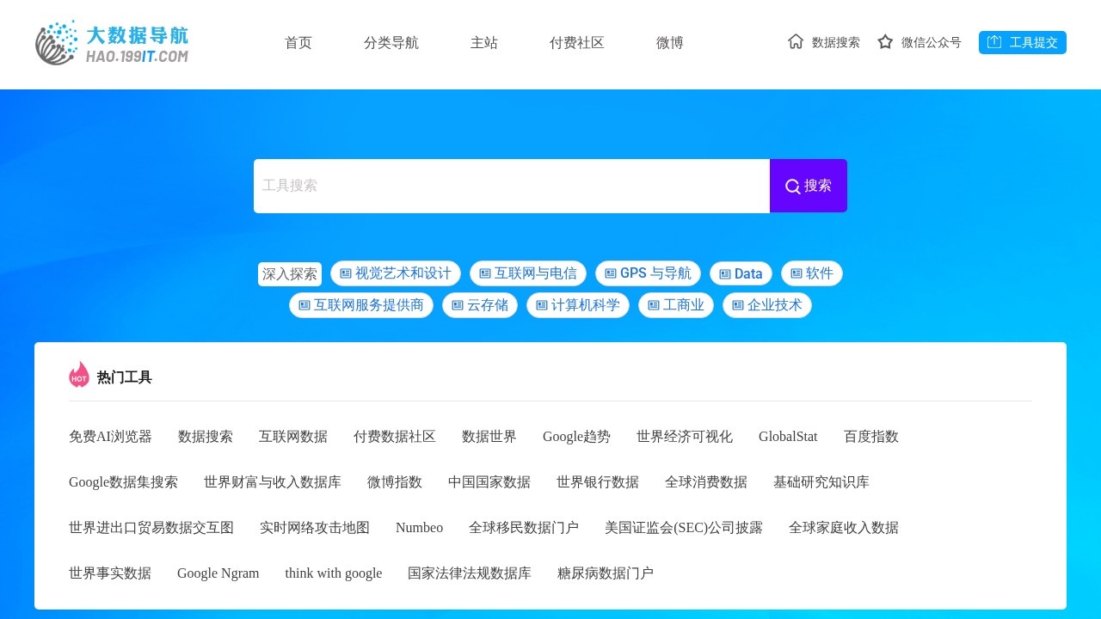Click the icon in Data tag

coord(725,274)
